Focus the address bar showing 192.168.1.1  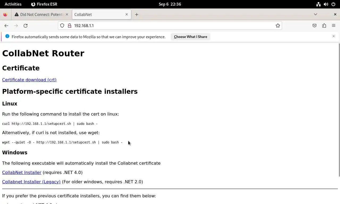[x=170, y=25]
